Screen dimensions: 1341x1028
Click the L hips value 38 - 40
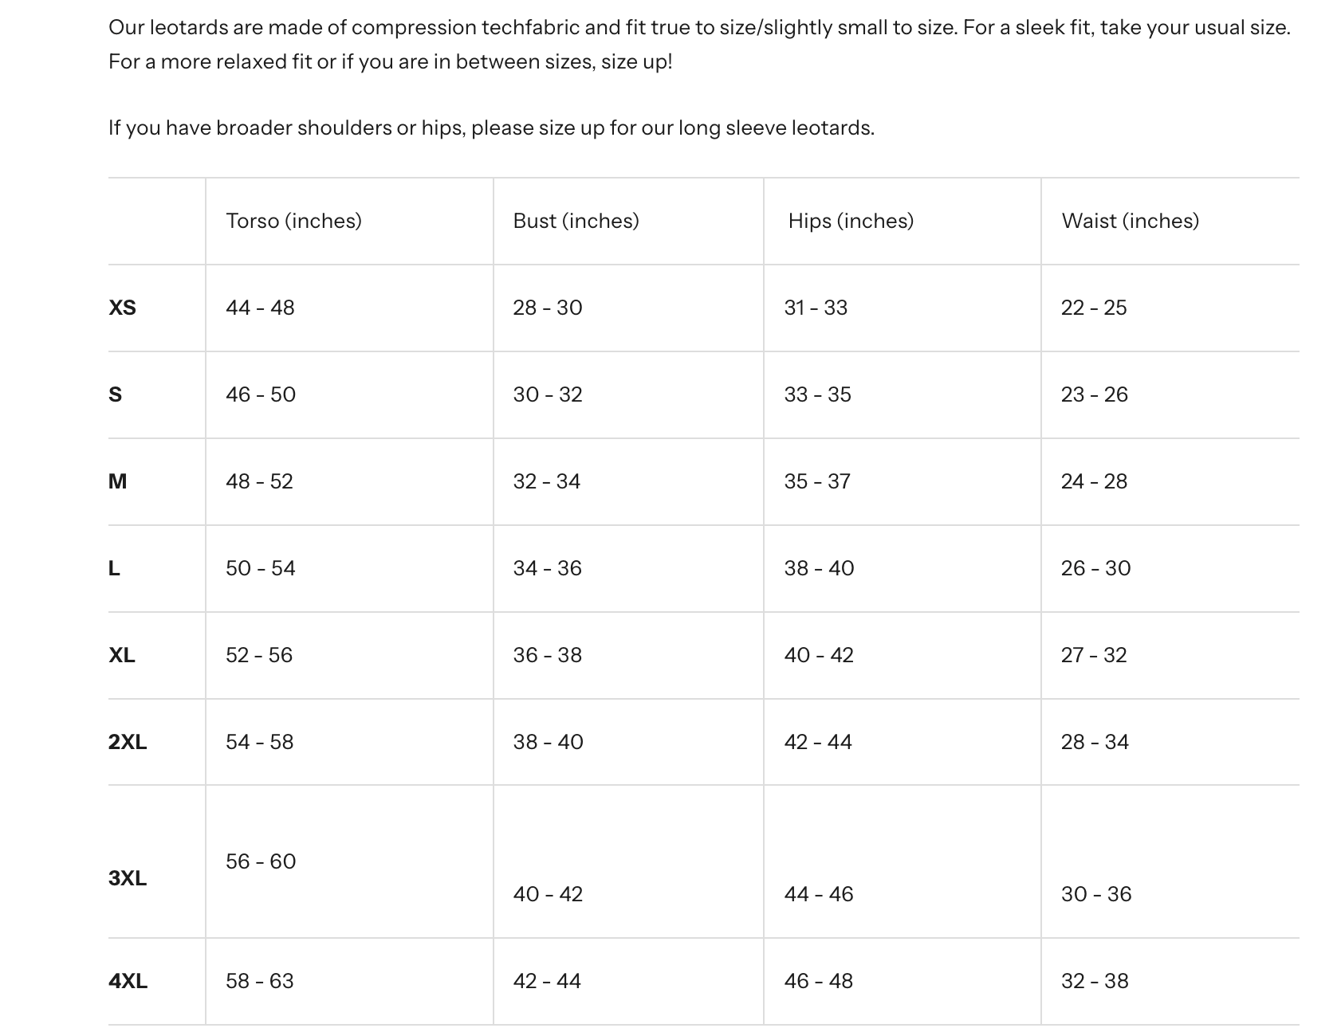click(819, 568)
